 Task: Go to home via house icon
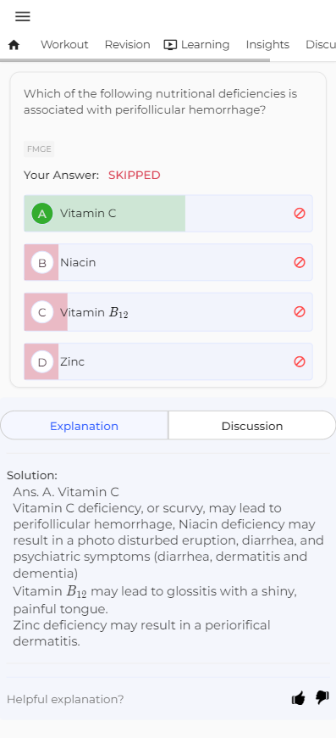pos(14,45)
